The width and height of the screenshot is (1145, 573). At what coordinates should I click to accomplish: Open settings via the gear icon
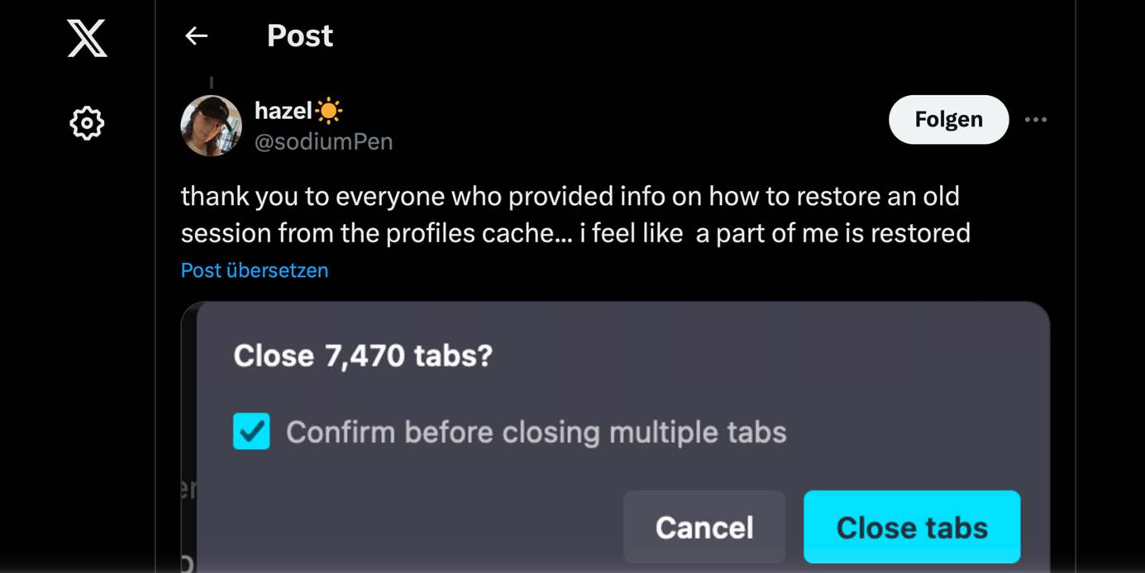click(87, 124)
